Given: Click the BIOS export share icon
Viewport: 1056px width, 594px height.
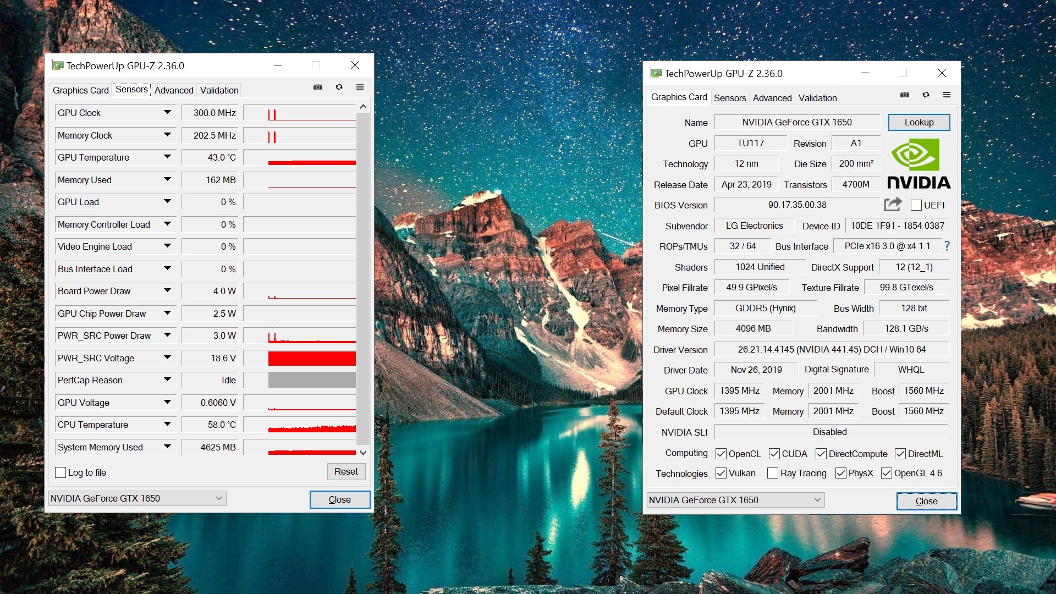Looking at the screenshot, I should tap(893, 205).
